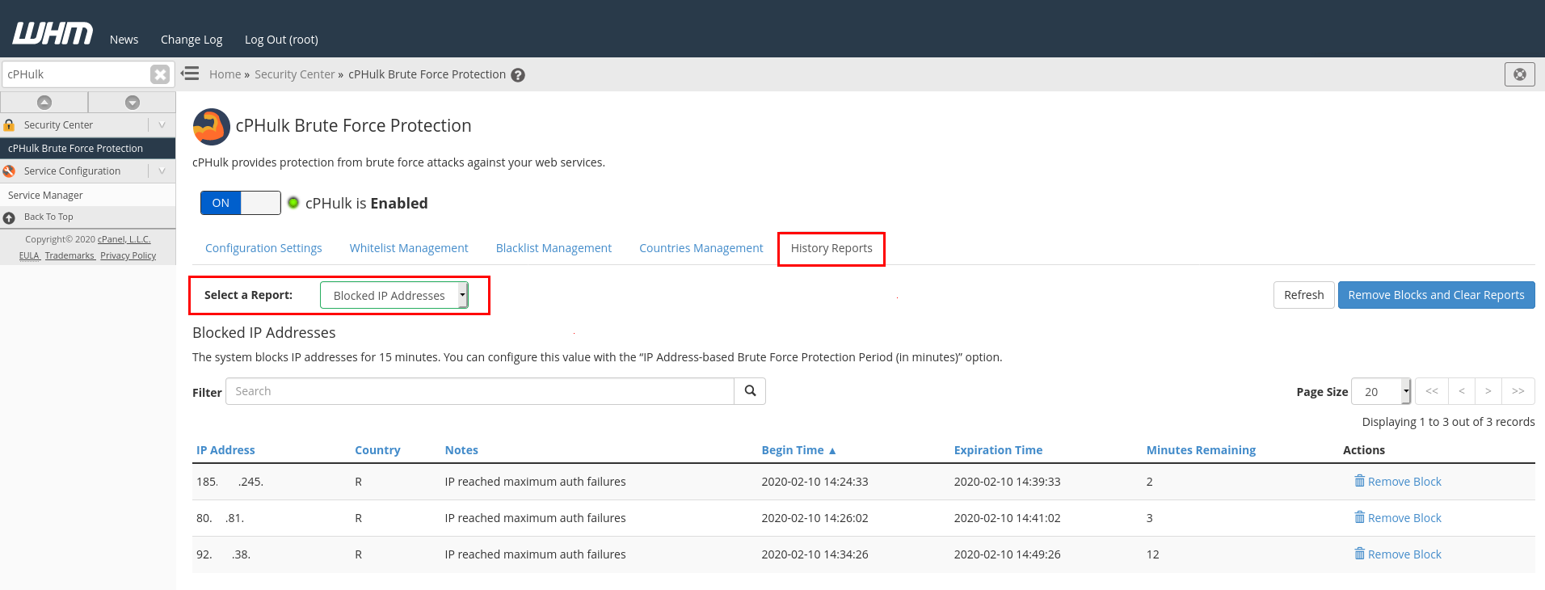Screen dimensions: 1545x590
Task: Open the EULA link in sidebar footer
Action: point(29,255)
